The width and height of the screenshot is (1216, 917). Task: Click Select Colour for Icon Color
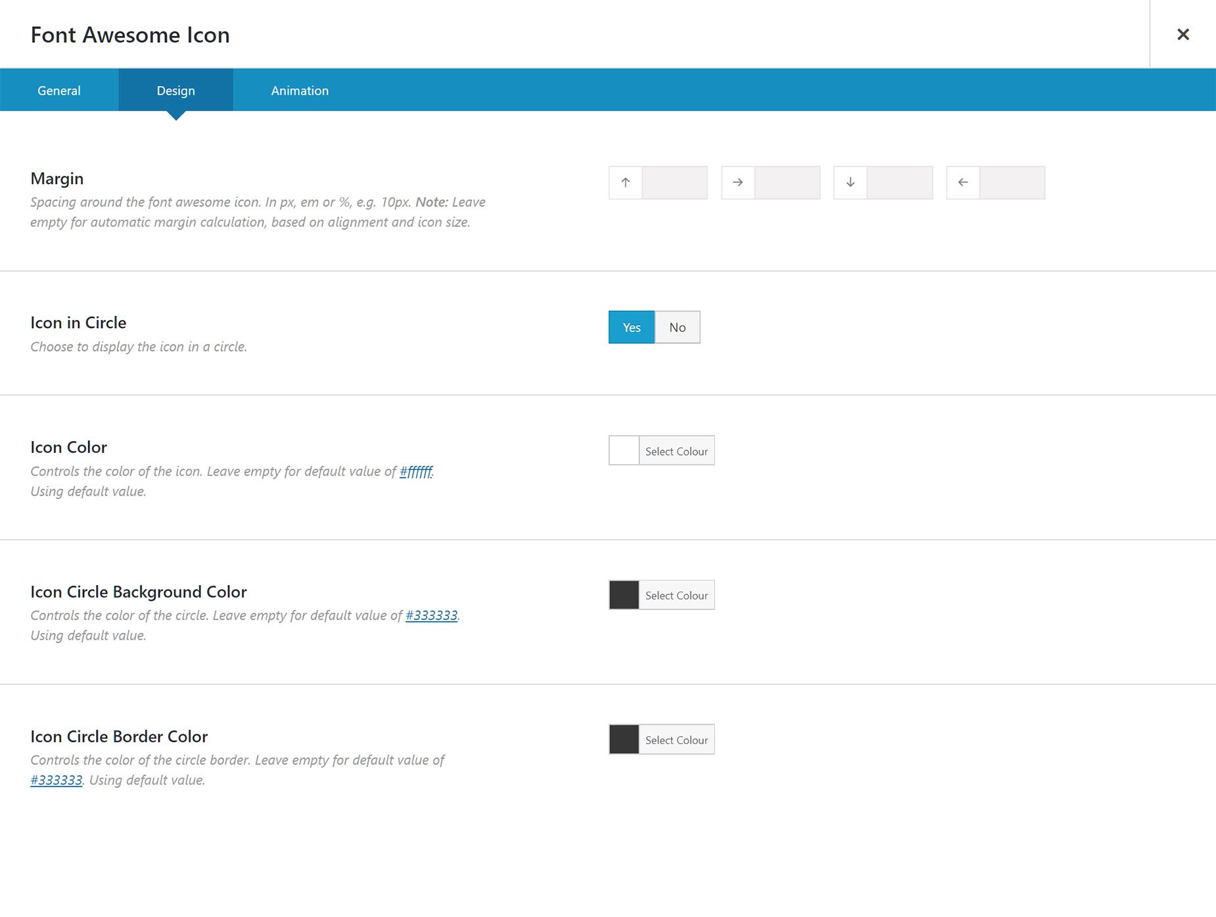click(x=676, y=450)
